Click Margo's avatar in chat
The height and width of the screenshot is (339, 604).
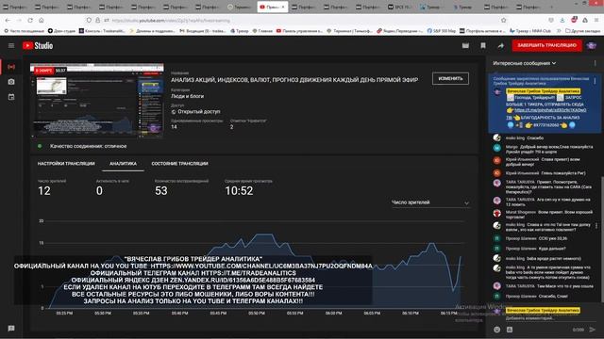497,148
